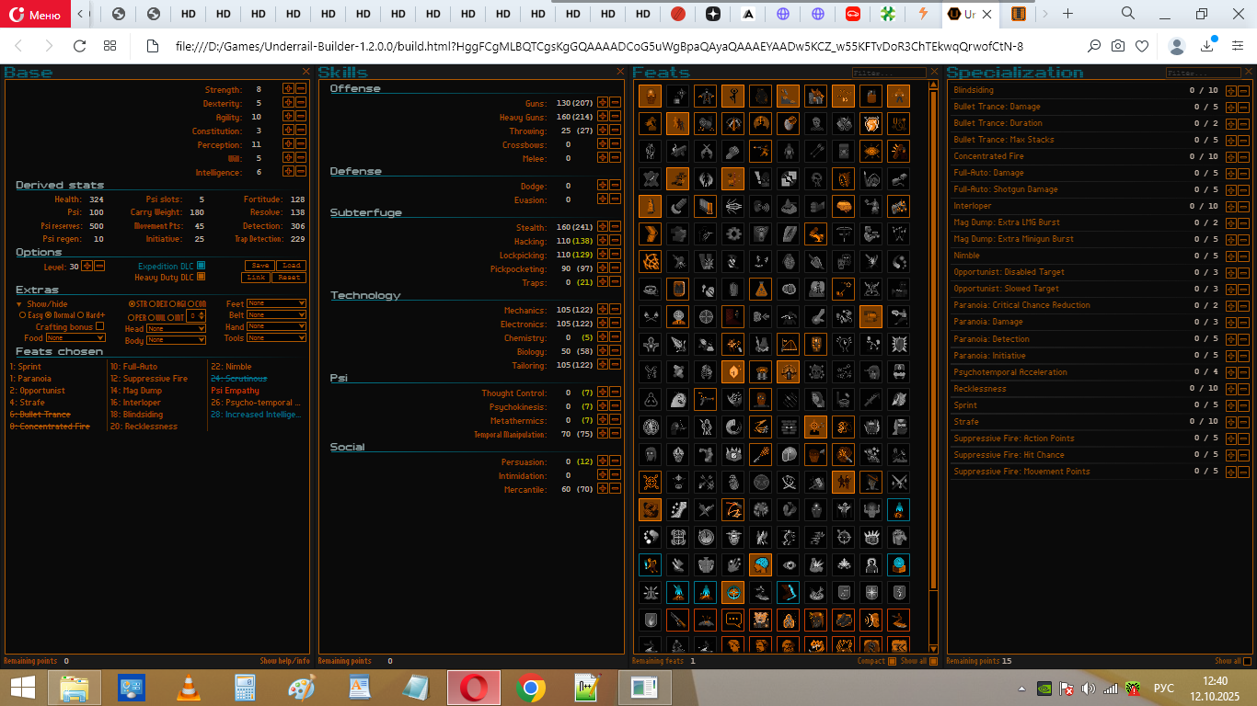The width and height of the screenshot is (1257, 706).
Task: Add a point to Nimble specialization
Action: coord(1231,256)
